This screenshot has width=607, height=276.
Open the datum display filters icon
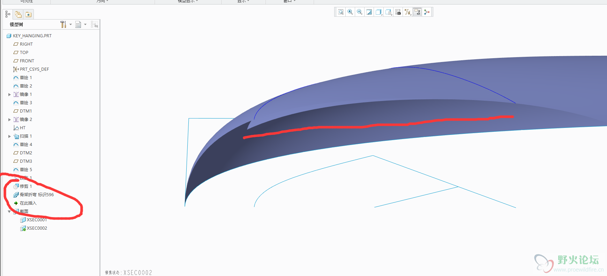pyautogui.click(x=407, y=12)
